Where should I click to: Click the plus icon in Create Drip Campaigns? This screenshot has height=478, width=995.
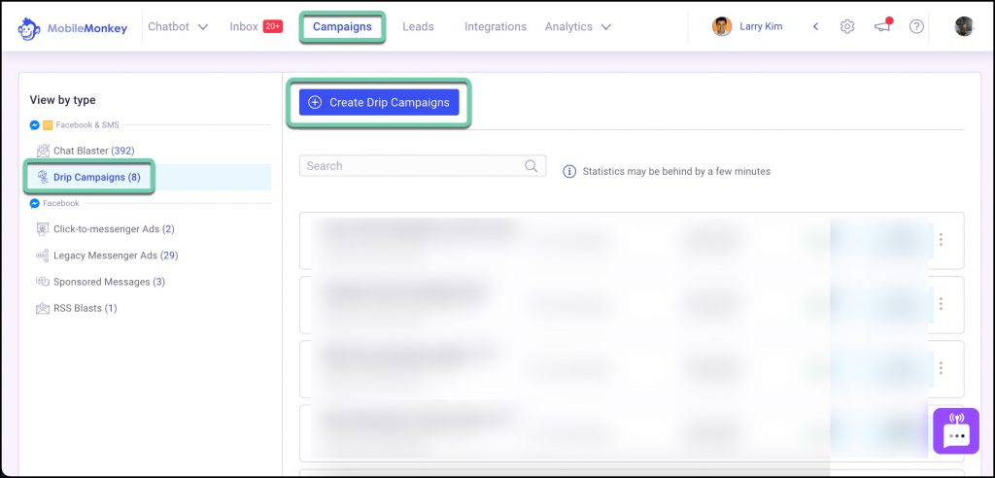tap(315, 102)
